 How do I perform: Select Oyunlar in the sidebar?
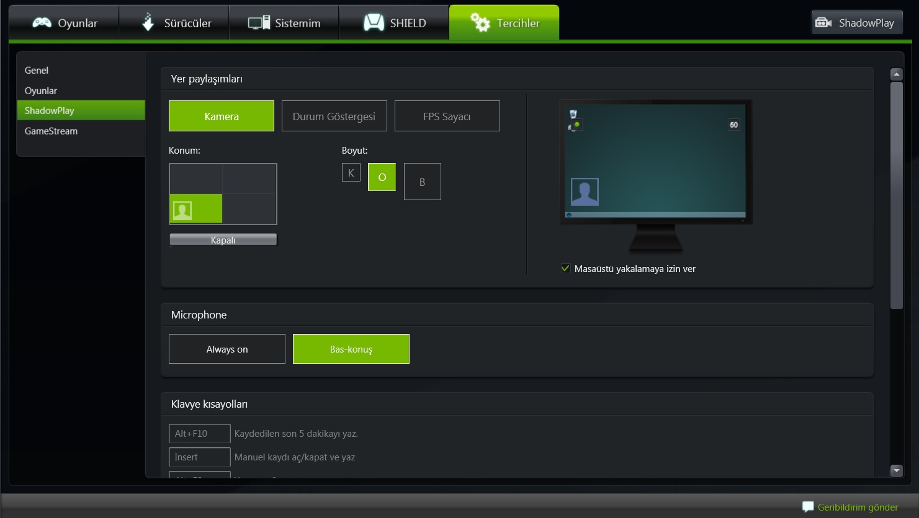[81, 90]
